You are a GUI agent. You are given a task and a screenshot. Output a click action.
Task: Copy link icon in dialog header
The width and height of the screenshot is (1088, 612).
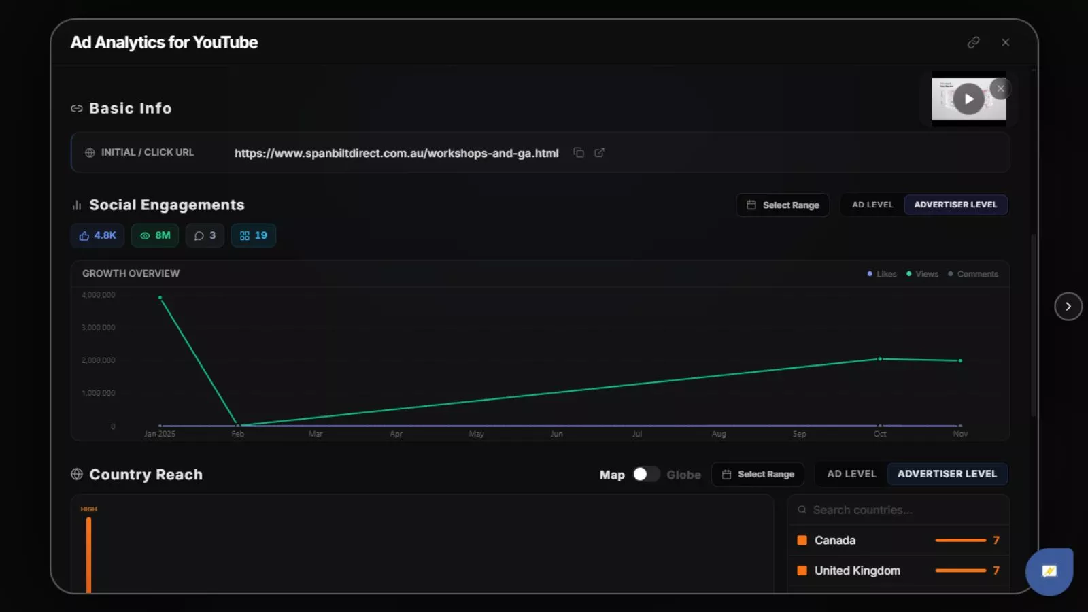pyautogui.click(x=973, y=42)
